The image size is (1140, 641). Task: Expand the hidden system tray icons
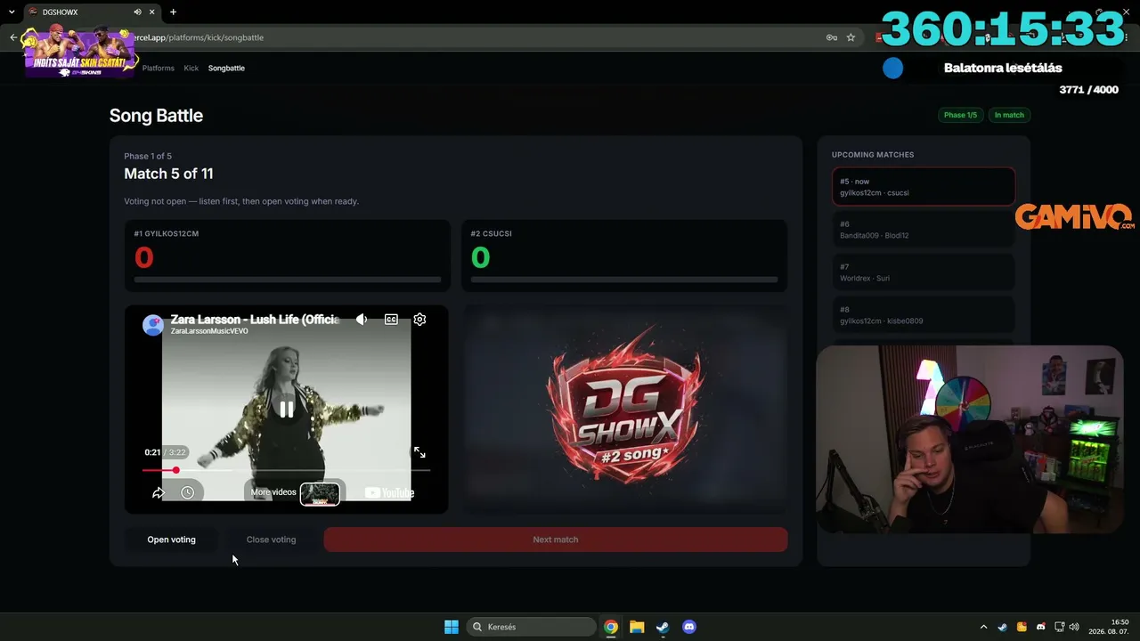983,627
